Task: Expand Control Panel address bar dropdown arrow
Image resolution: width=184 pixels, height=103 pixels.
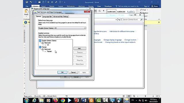Action: [116, 20]
